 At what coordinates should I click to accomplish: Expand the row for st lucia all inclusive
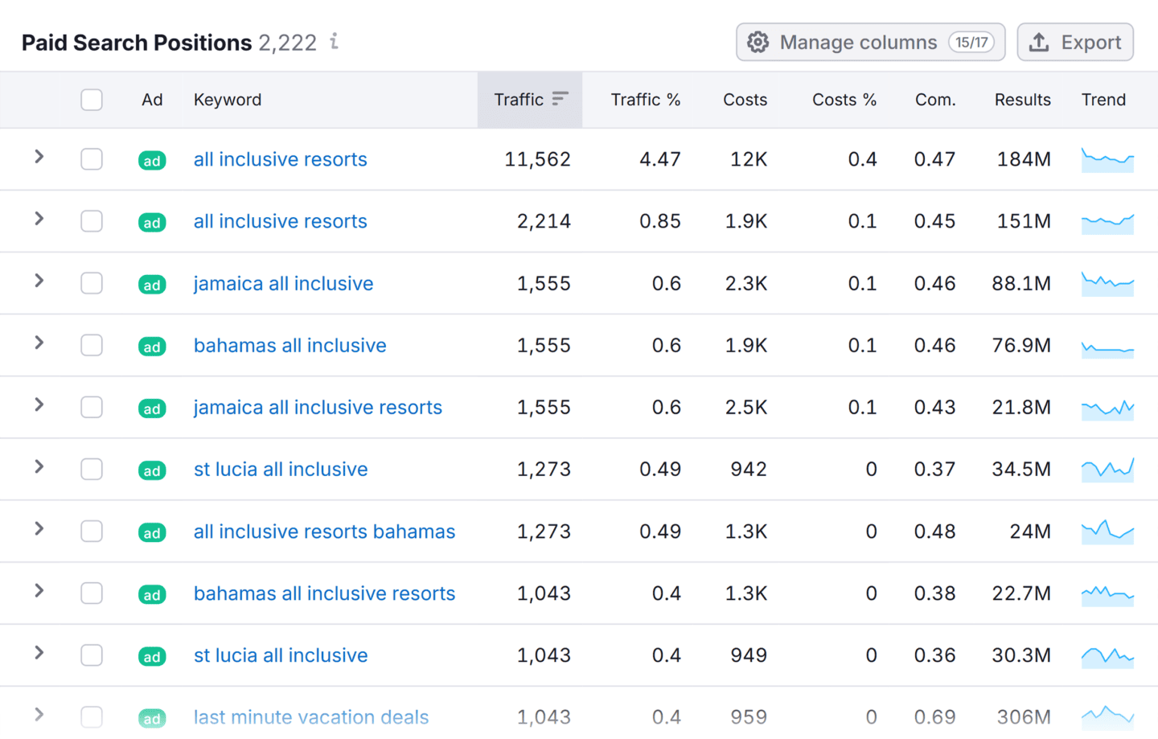[x=38, y=470]
